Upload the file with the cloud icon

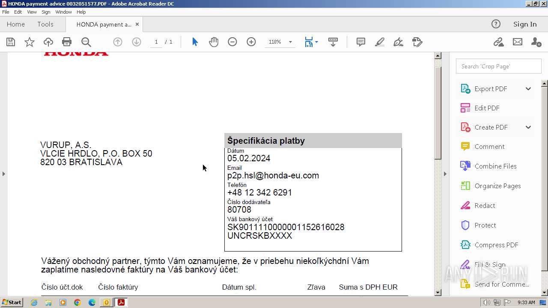[48, 42]
